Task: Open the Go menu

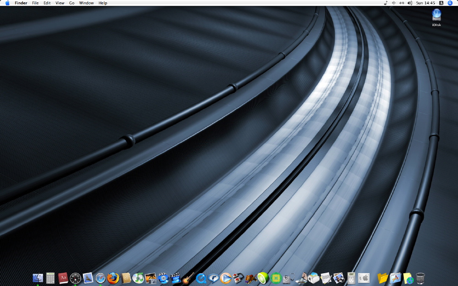Action: pyautogui.click(x=72, y=3)
